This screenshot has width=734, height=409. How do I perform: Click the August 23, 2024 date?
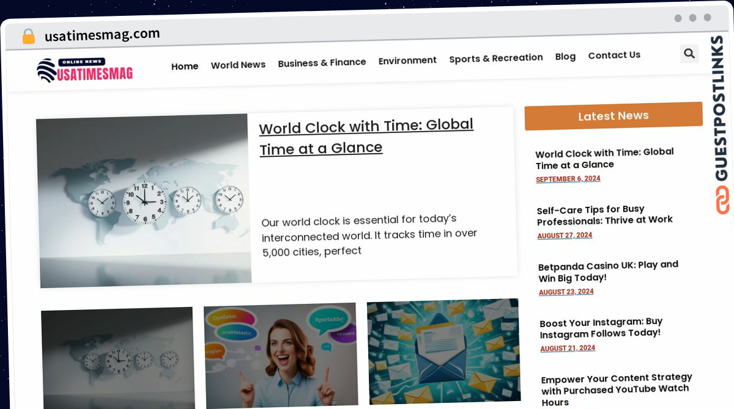566,292
